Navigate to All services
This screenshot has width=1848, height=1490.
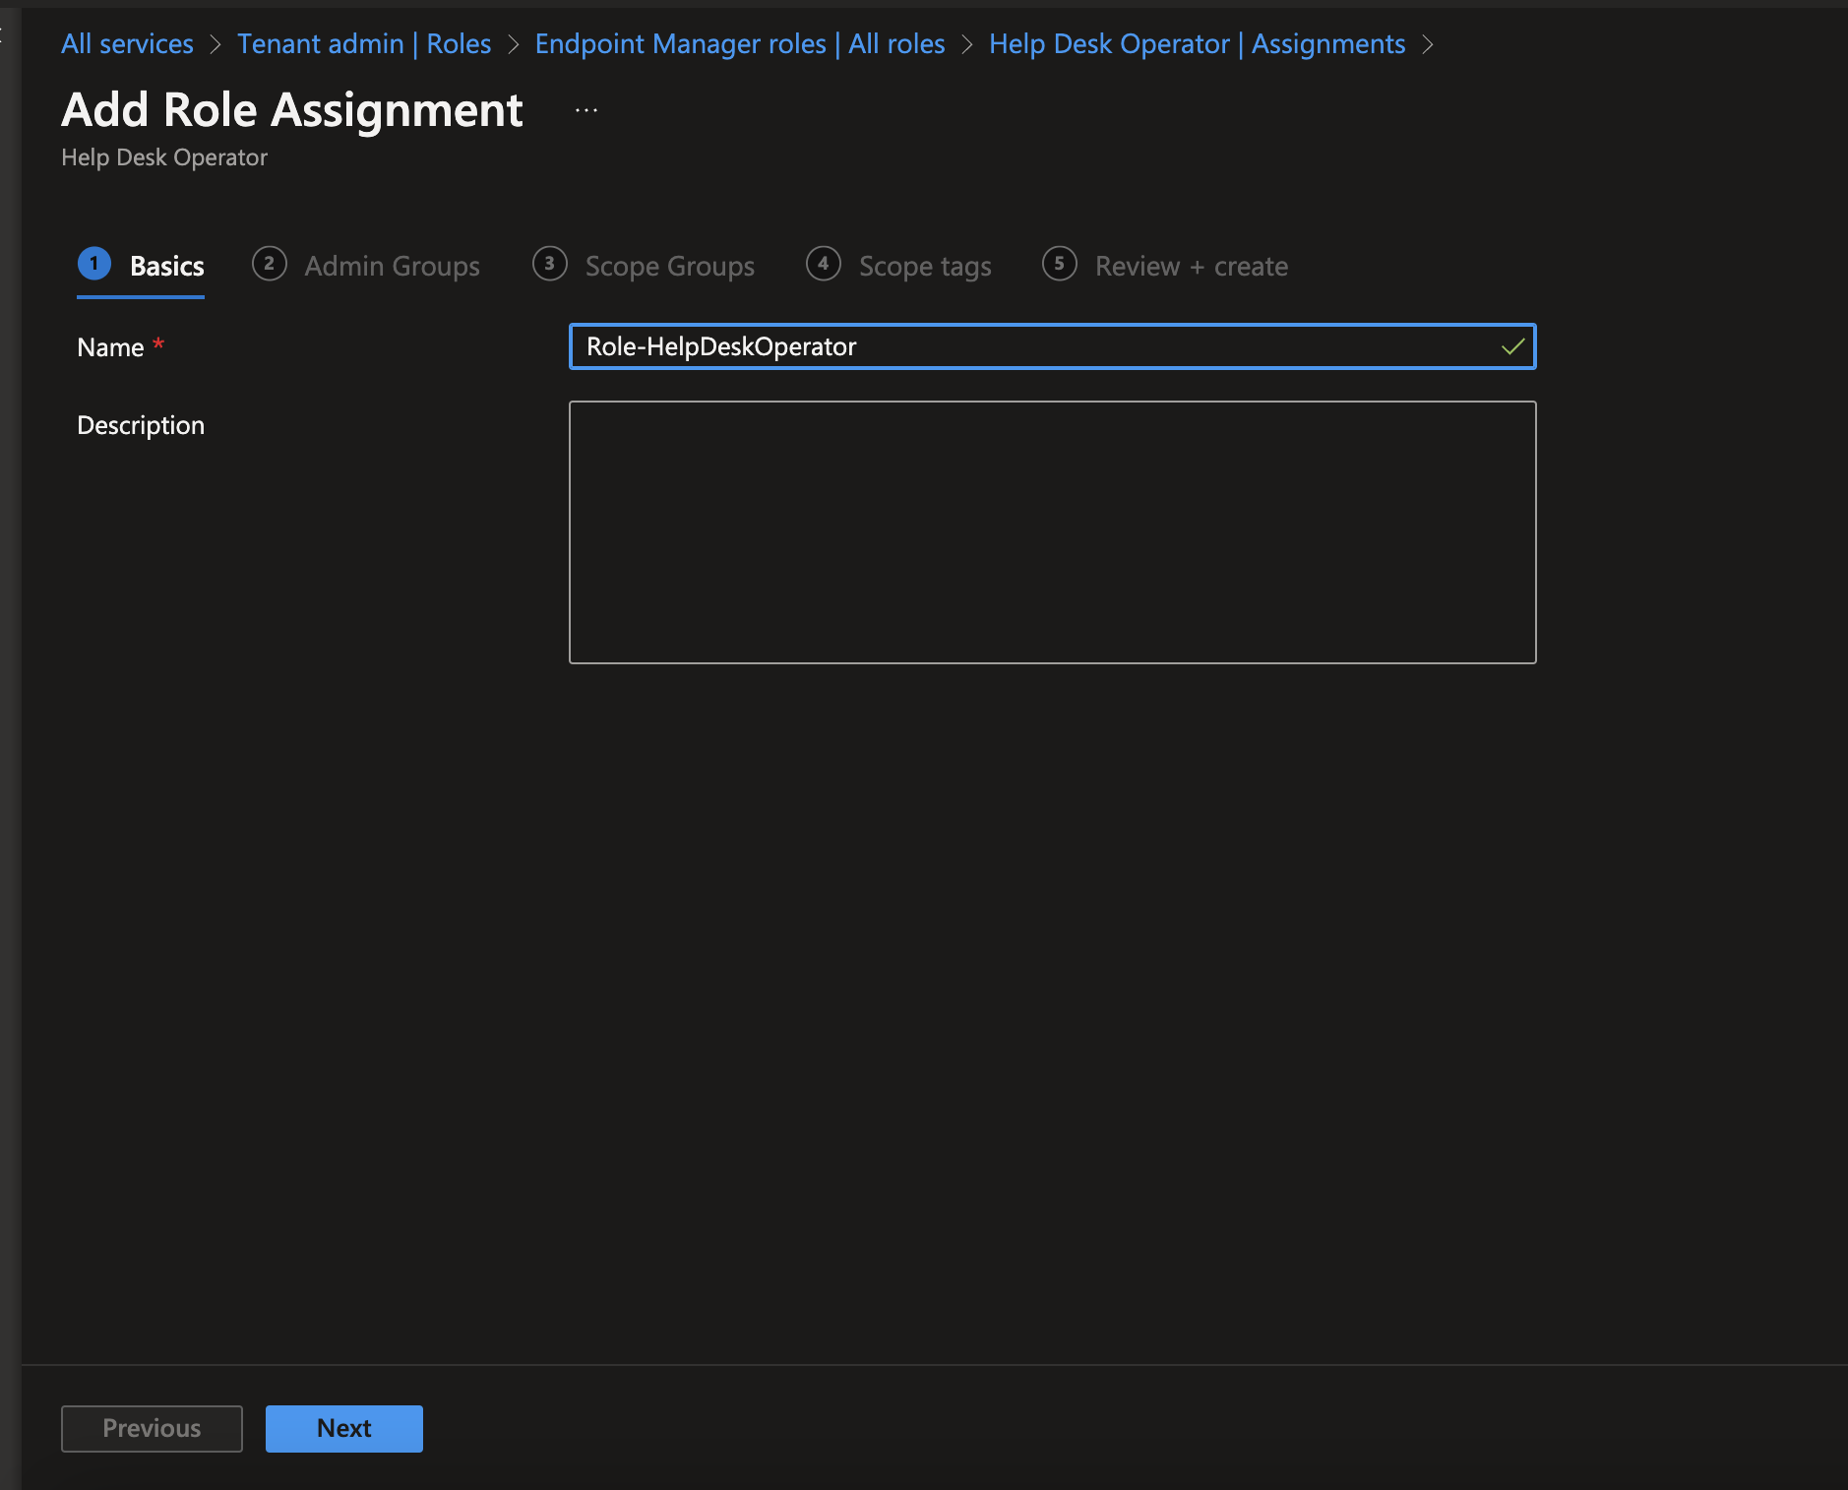click(x=126, y=43)
